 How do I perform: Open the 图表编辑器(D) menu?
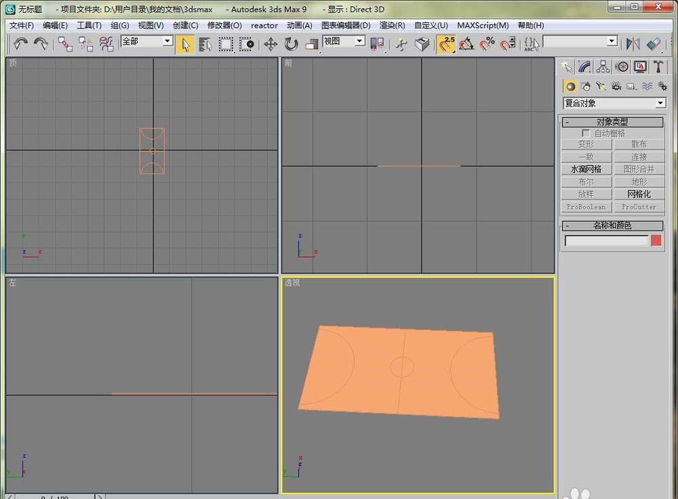pos(346,26)
